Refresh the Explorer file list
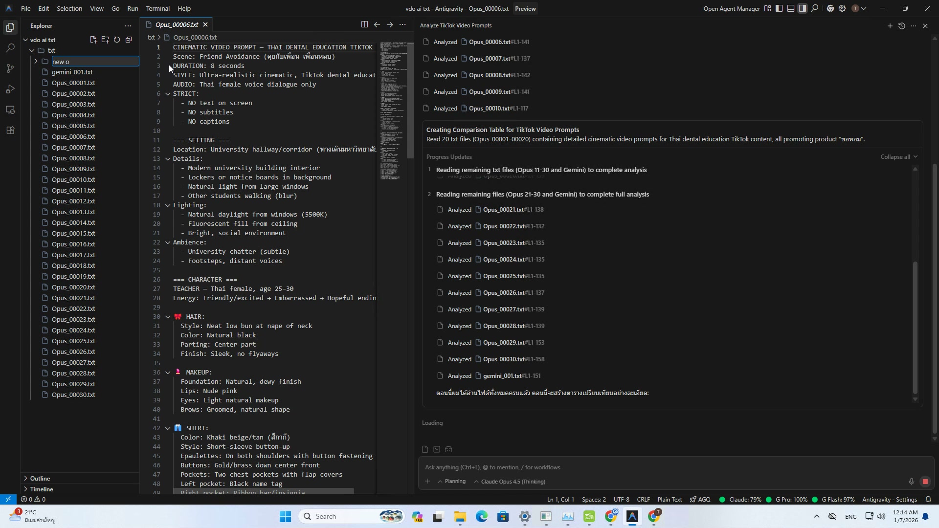The width and height of the screenshot is (939, 528). pyautogui.click(x=117, y=40)
